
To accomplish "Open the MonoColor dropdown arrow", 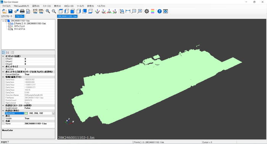I will click(x=53, y=113).
